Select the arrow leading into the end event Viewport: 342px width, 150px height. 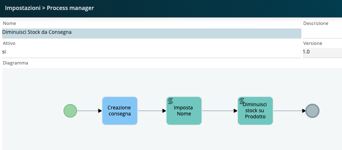(x=289, y=111)
